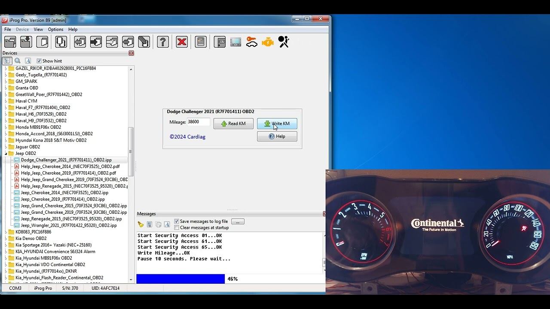Expand the Honda MB91F06x OBD2 folder
Viewport: 550px width, 309px height.
(x=6, y=127)
